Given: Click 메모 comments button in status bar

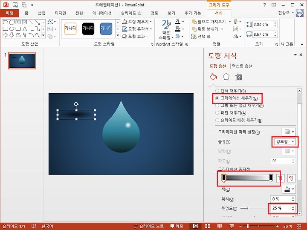Looking at the screenshot, I should click(177, 226).
